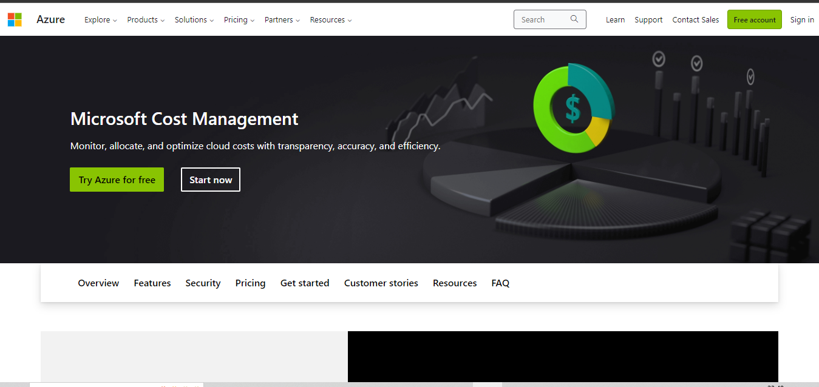Click the search magnifier icon
Screen dimensions: 819x387
click(x=574, y=19)
